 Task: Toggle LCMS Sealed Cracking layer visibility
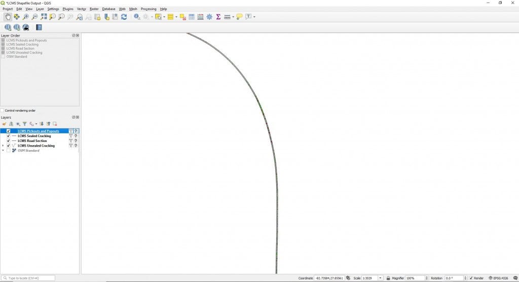click(x=8, y=136)
